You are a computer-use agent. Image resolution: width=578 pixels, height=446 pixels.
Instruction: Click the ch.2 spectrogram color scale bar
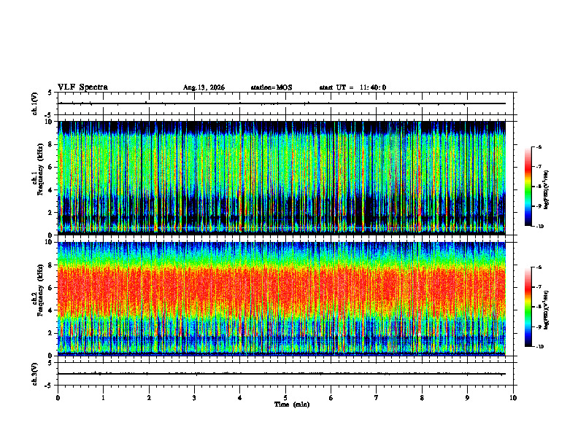pos(528,307)
